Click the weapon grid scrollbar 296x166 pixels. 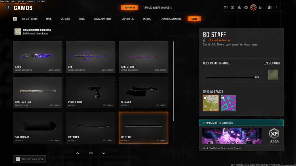173,81
